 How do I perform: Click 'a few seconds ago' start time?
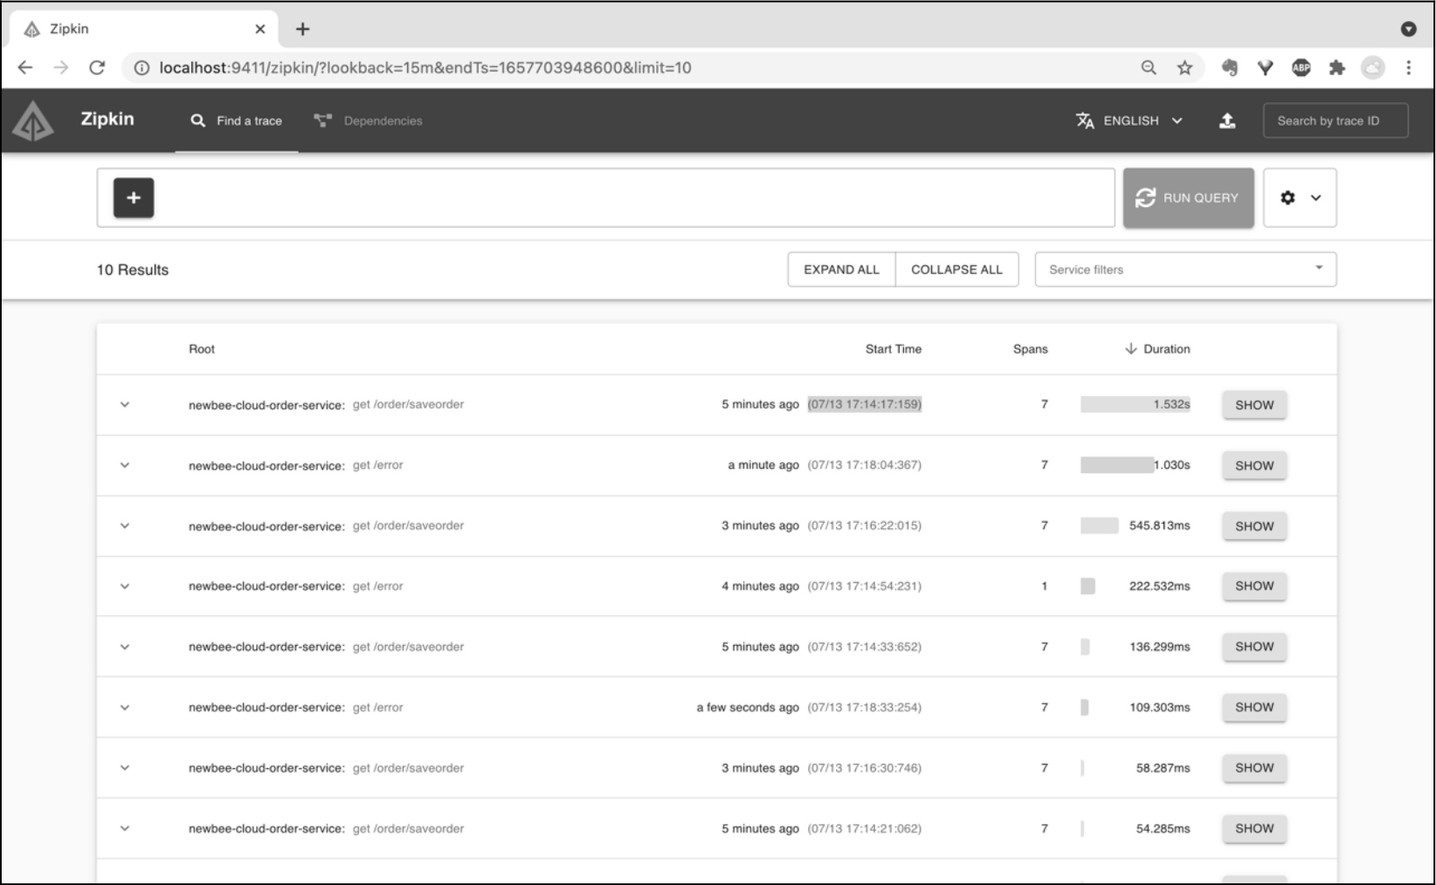(748, 708)
